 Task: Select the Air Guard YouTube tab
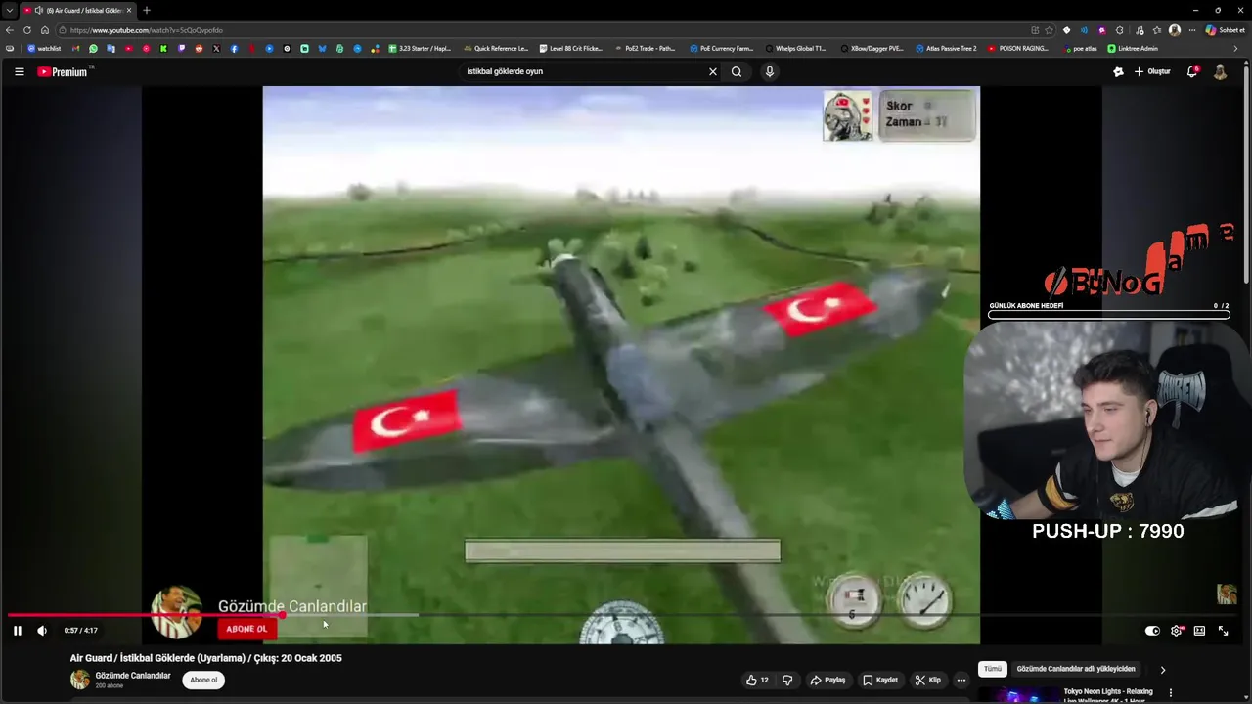78,10
